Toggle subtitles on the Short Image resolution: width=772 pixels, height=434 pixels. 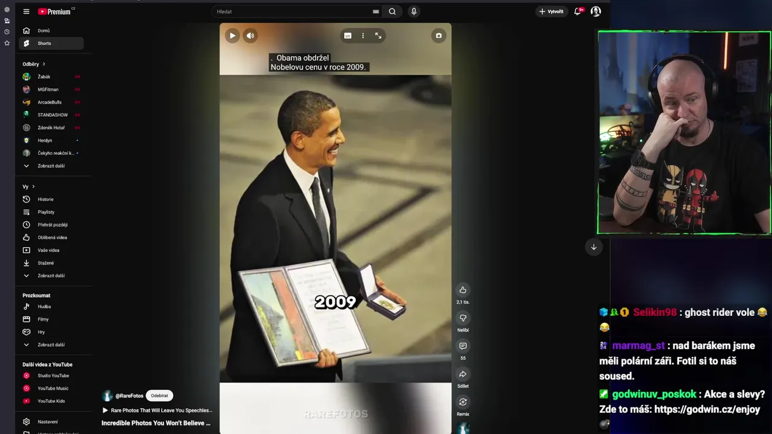(347, 36)
